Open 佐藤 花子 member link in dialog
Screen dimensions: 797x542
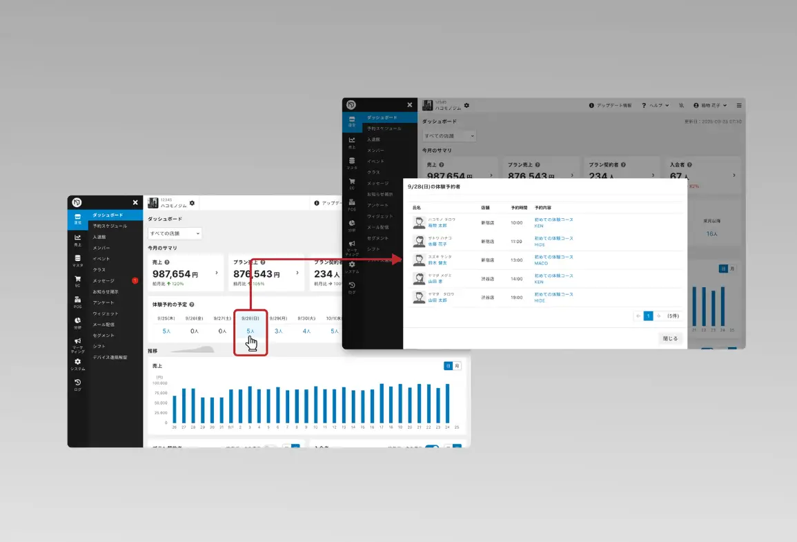[x=437, y=244]
